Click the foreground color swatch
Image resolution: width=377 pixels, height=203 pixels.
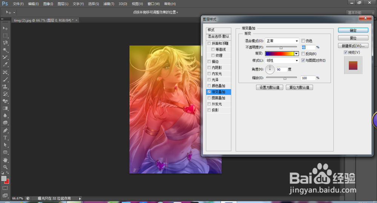pos(4,179)
